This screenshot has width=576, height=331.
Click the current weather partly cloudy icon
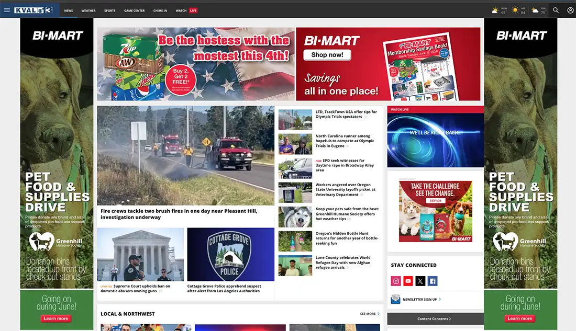click(x=495, y=10)
